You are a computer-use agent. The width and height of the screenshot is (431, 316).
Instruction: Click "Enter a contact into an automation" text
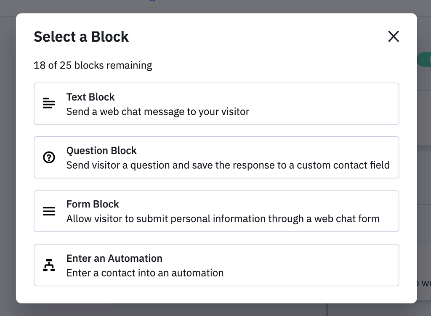(x=145, y=273)
